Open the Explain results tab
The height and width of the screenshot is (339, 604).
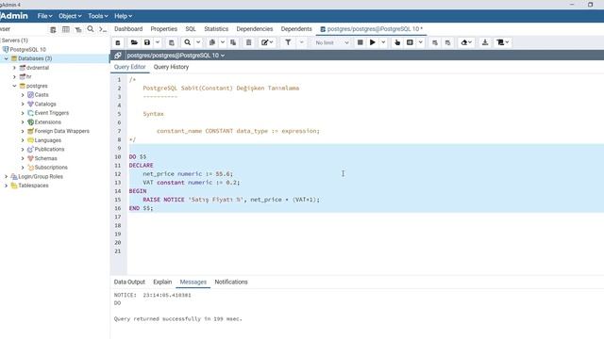[x=162, y=282]
